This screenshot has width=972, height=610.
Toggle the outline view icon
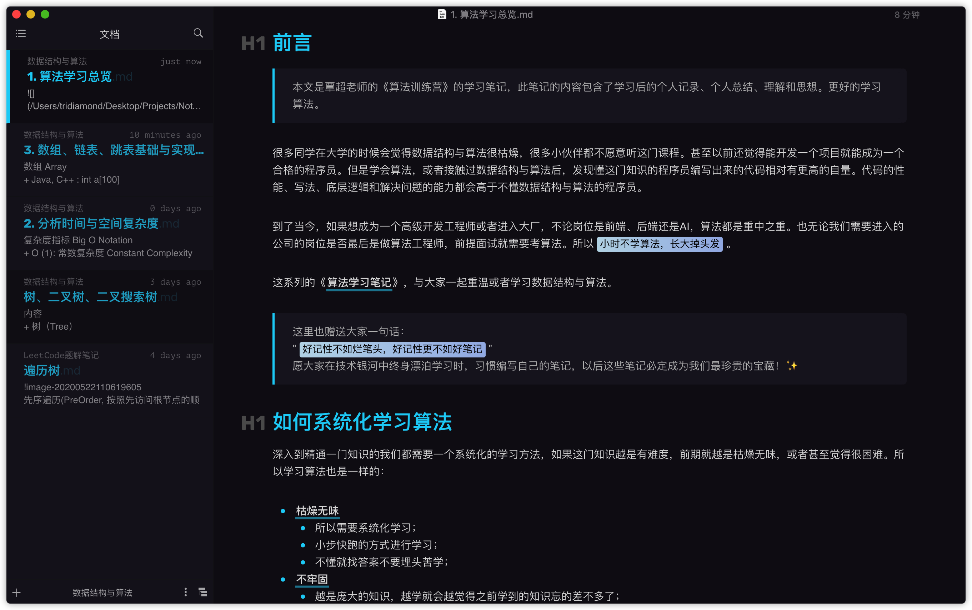(203, 592)
